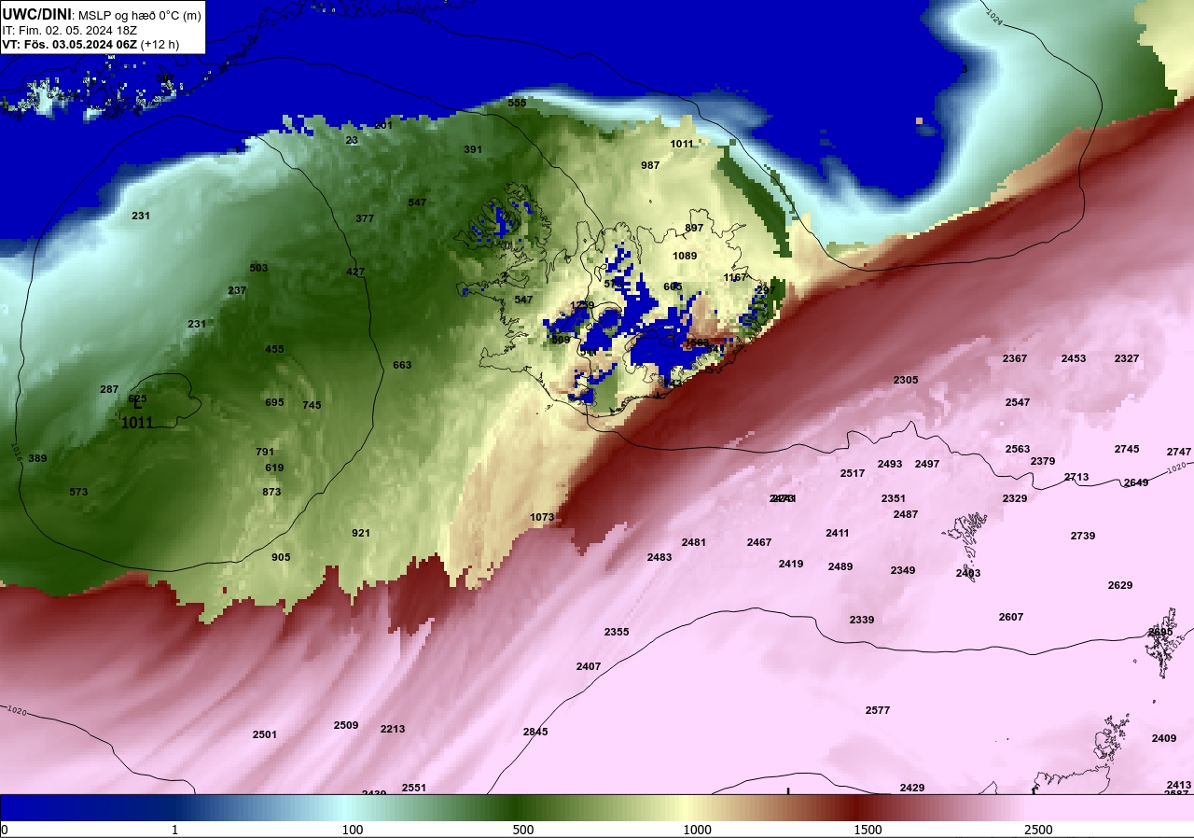Click the 1011 pressure label under L
Screen dimensions: 1194x838
click(x=137, y=423)
